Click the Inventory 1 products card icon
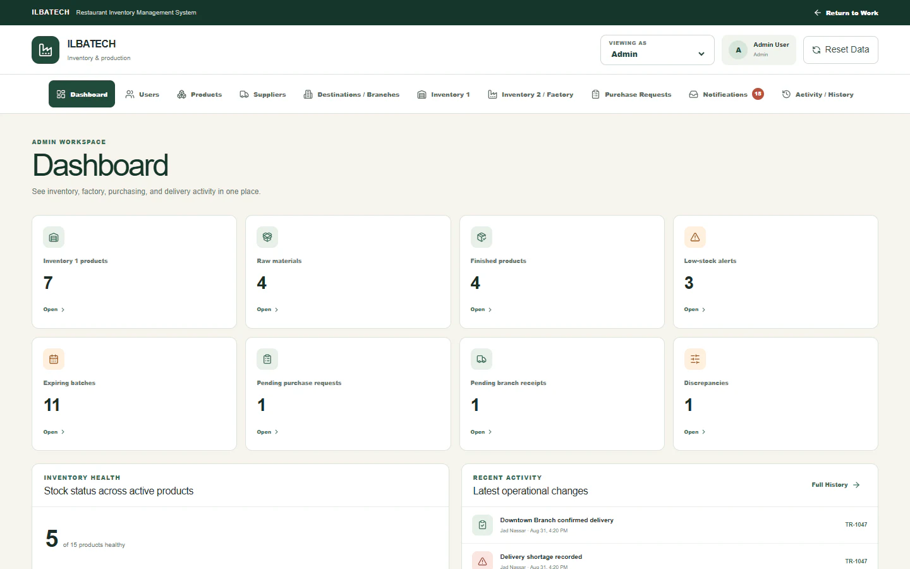 [x=54, y=237]
